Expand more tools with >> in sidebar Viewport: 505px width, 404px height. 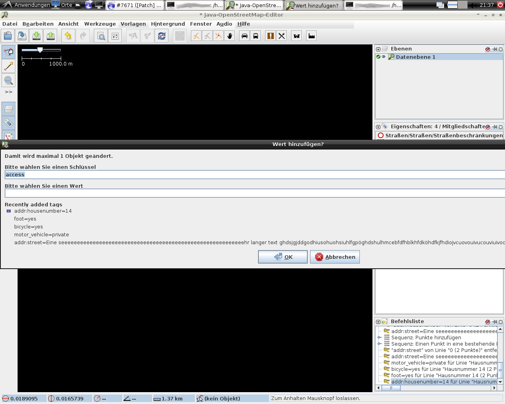[9, 92]
